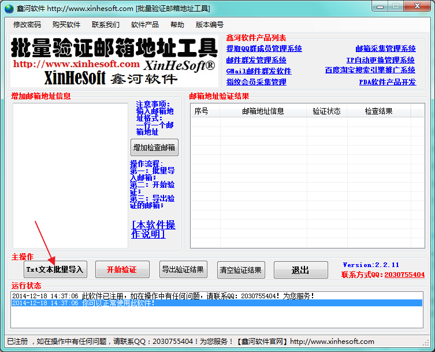Clear results with 清空验证结果 button
Image resolution: width=435 pixels, height=352 pixels.
(241, 270)
